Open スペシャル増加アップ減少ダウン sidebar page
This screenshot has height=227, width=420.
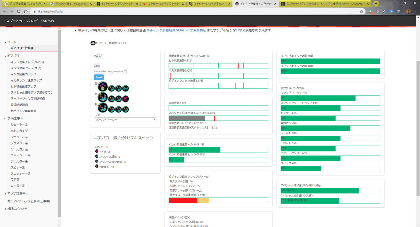click(x=32, y=93)
